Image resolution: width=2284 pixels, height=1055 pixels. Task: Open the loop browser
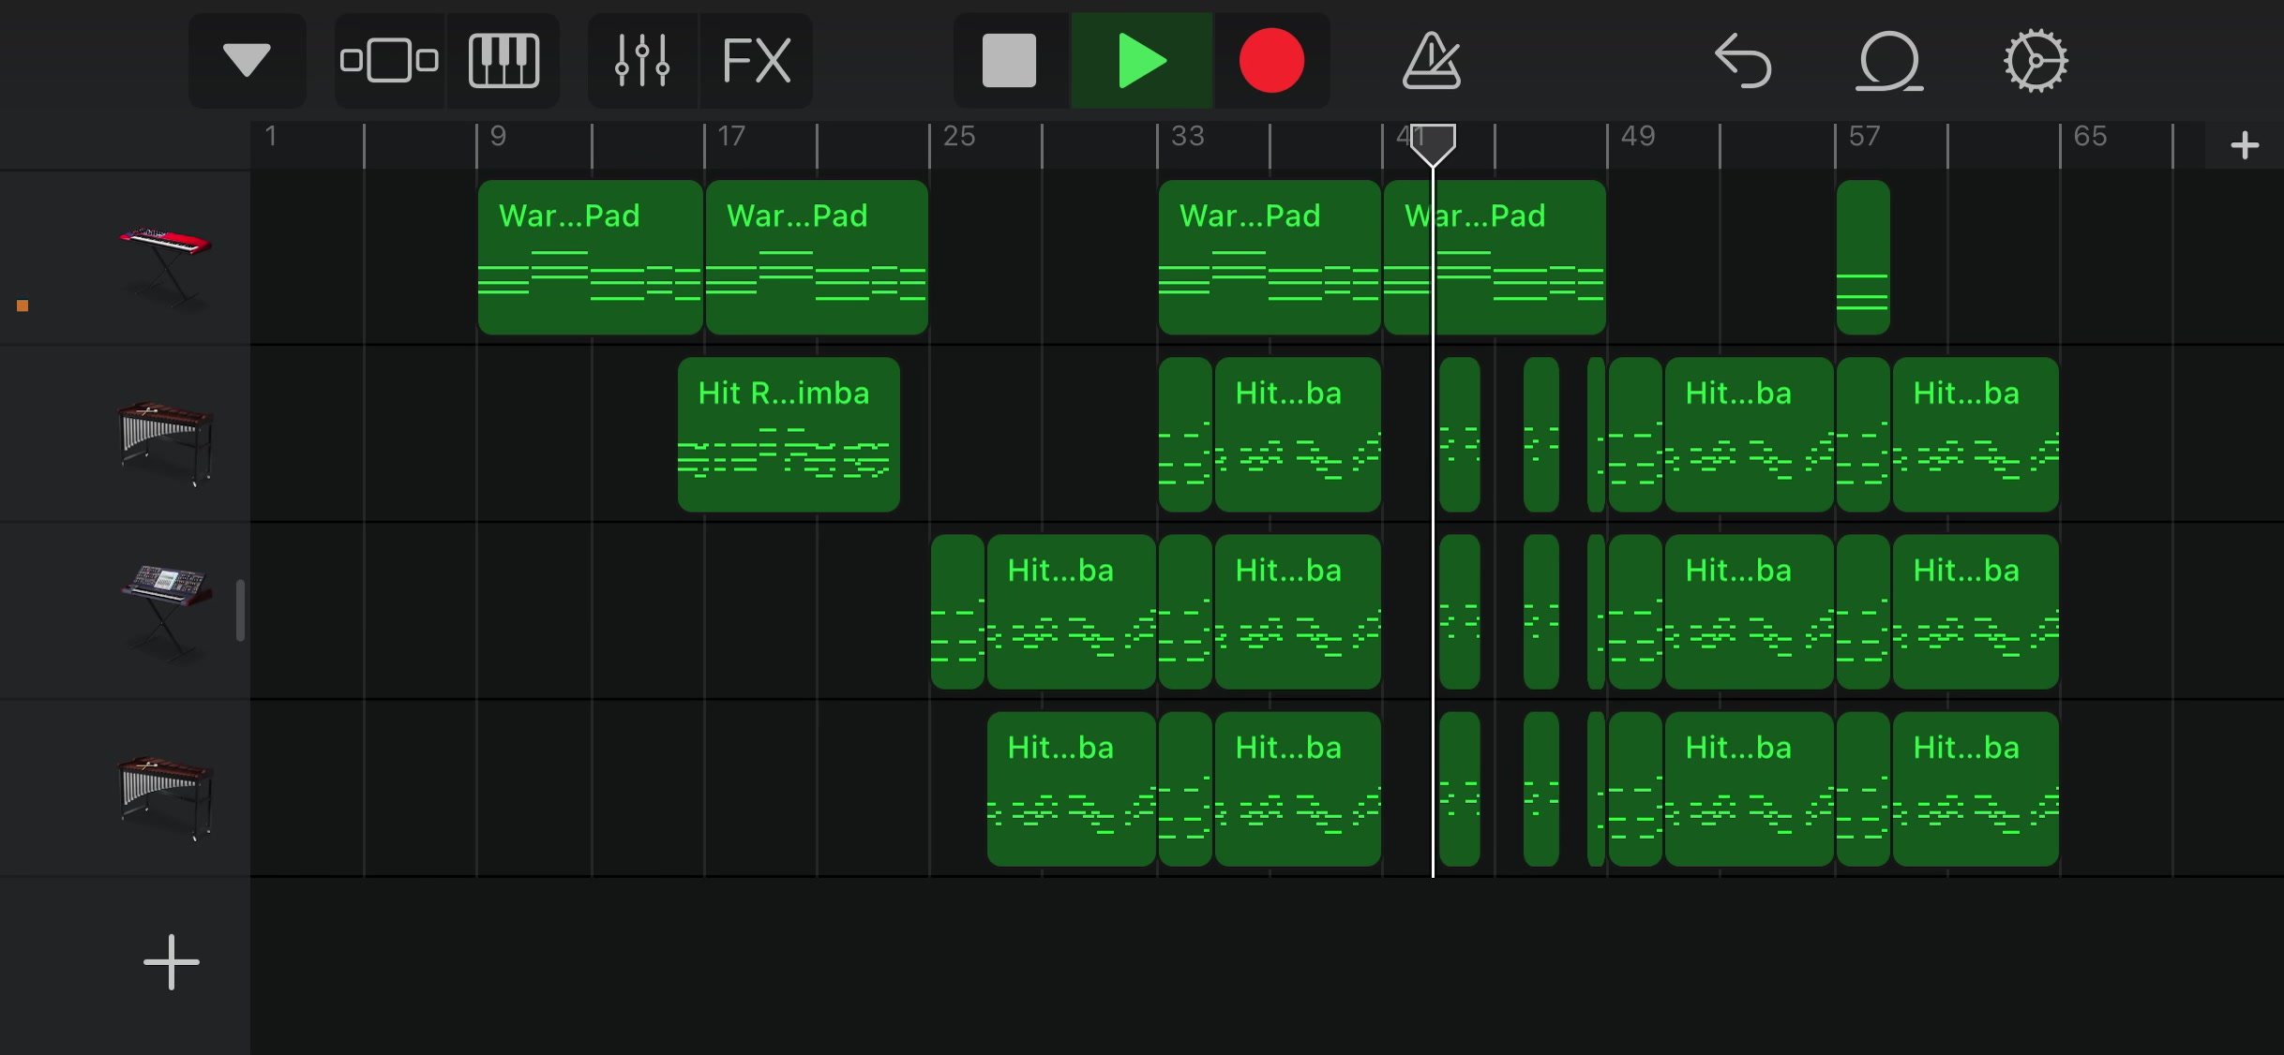1888,61
